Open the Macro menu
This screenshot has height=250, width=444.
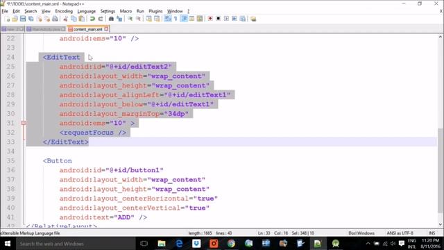pos(126,11)
